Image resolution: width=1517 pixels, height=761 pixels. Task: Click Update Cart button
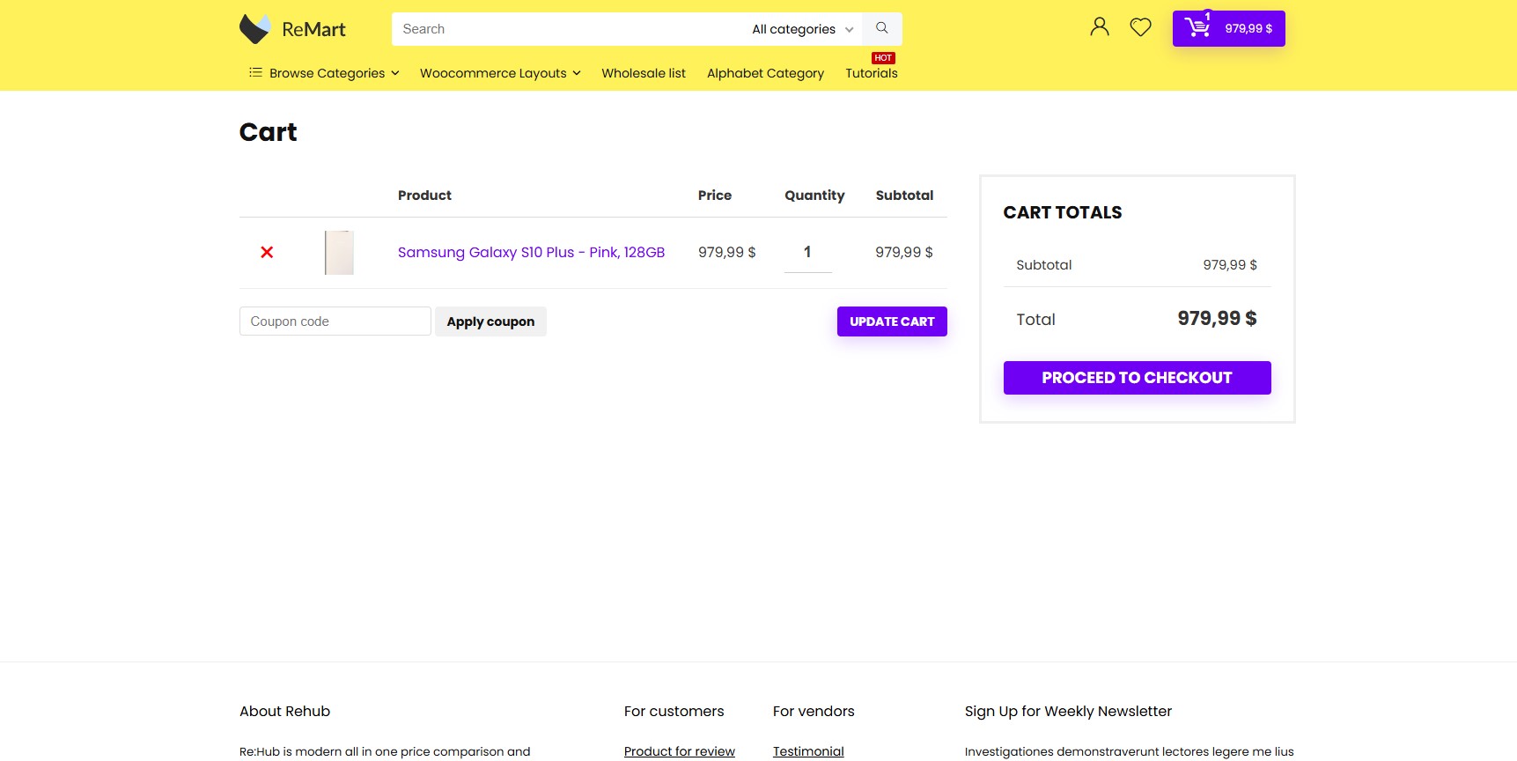892,321
